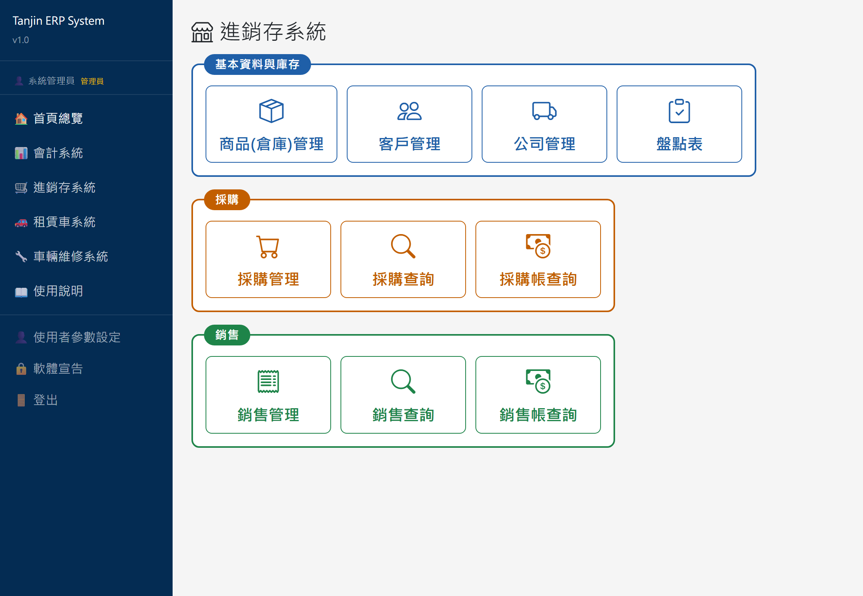This screenshot has width=863, height=596.
Task: Click the lock icon beside 軟體宣告
Action: [x=21, y=369]
